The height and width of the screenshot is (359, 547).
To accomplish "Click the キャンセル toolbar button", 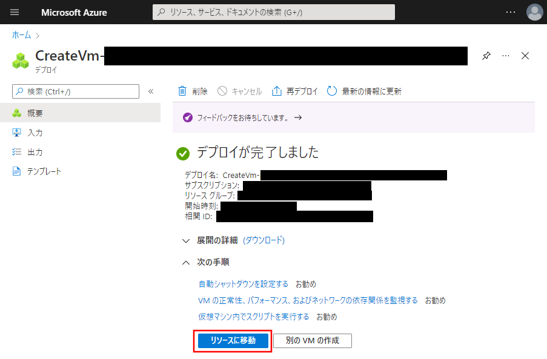I will [x=240, y=91].
